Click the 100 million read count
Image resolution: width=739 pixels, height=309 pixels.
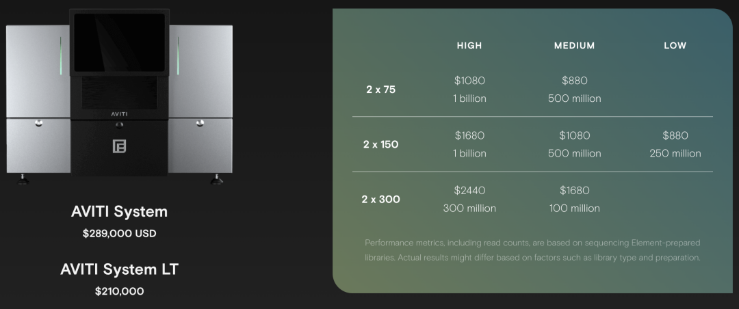click(x=575, y=209)
